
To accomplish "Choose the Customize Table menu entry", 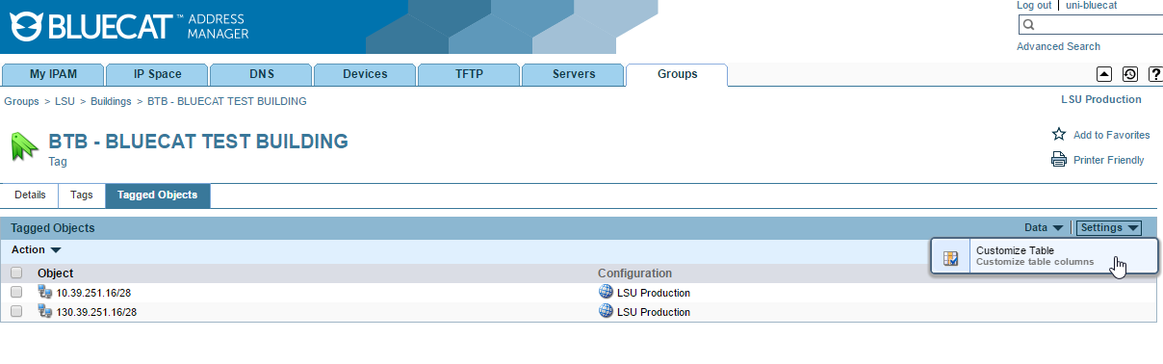I will 1044,256.
